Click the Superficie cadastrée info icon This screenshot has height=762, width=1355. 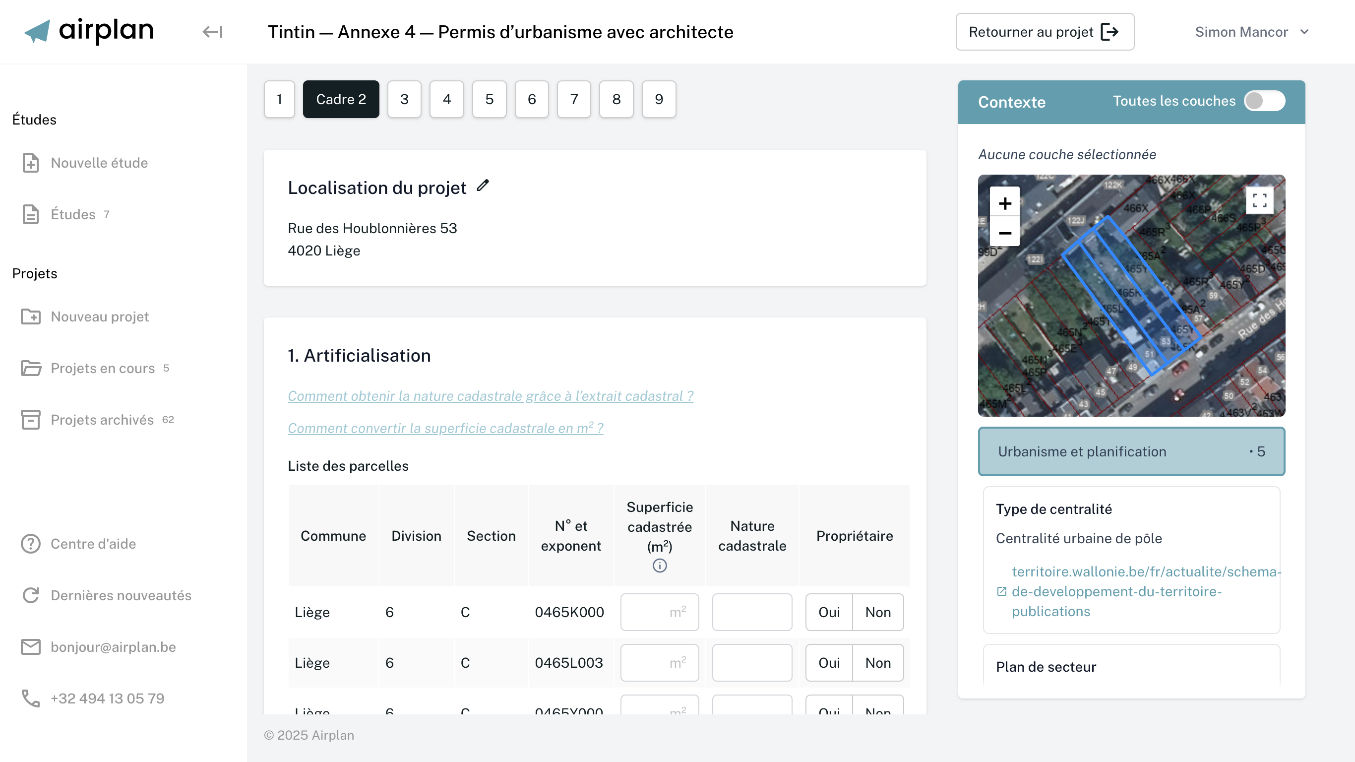pos(659,566)
